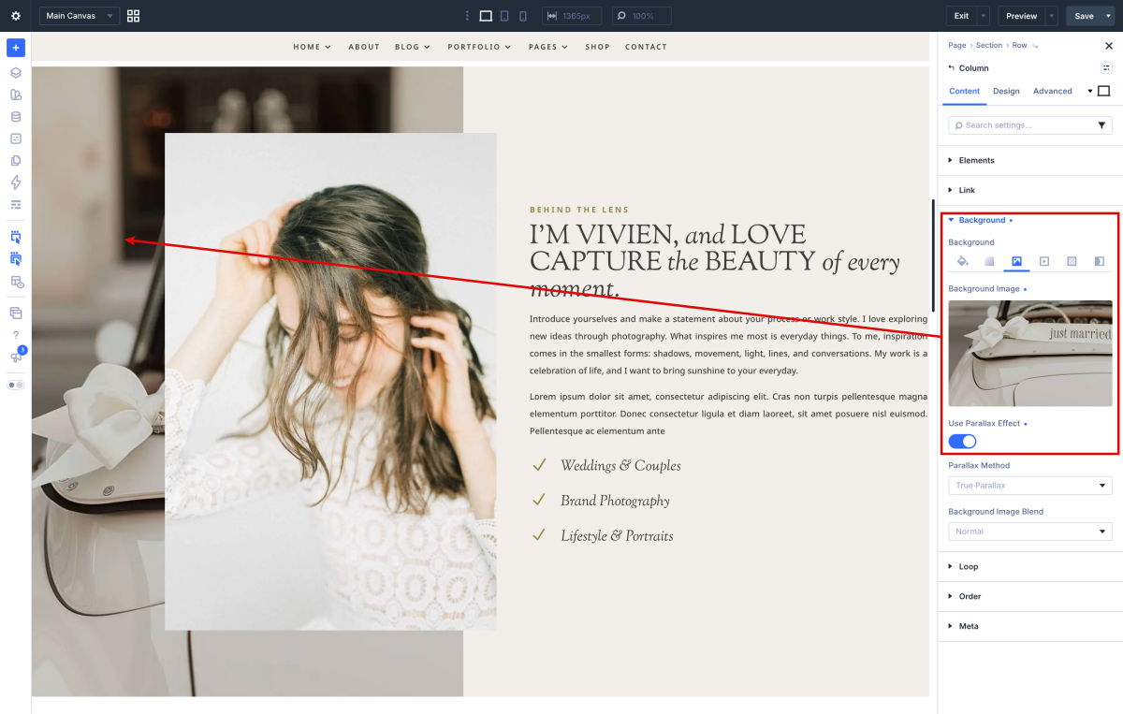Select the tablet view icon in top bar
Screen dimensions: 1123x714
tap(504, 16)
